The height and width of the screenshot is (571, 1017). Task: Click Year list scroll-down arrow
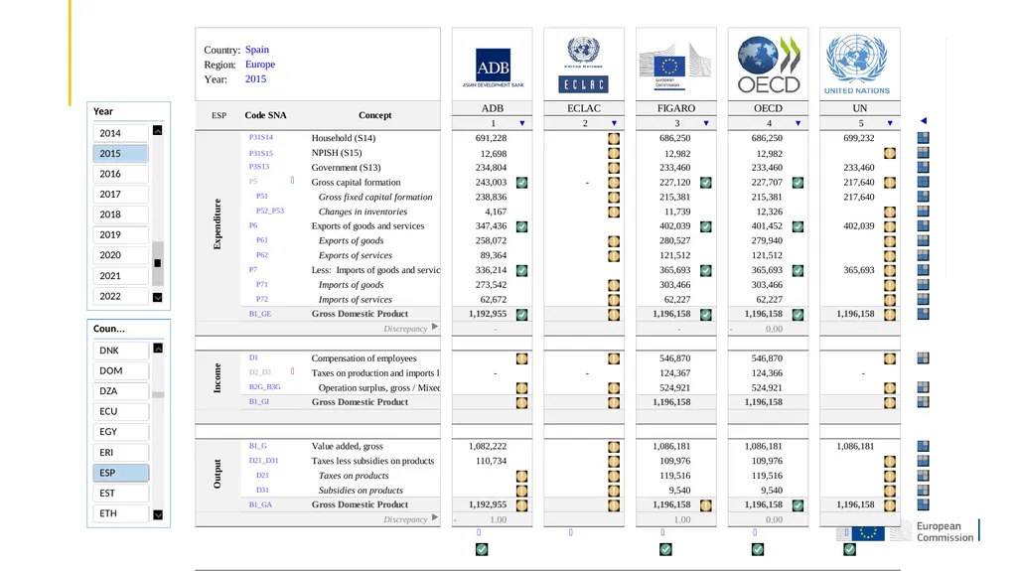pyautogui.click(x=158, y=297)
